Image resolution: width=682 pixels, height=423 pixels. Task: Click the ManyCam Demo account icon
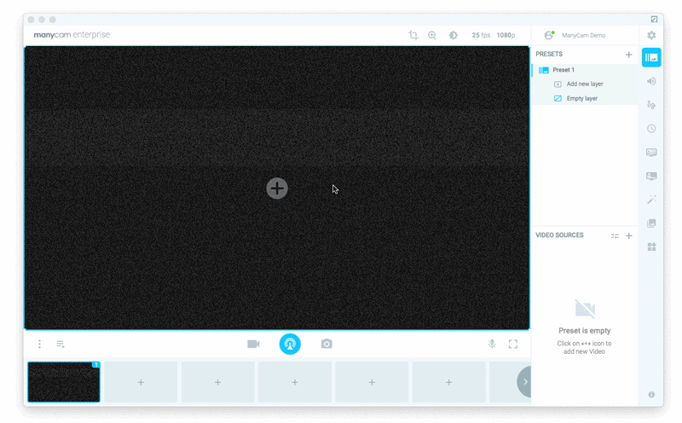(x=549, y=35)
